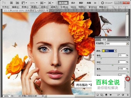Click the horizontal scrollbar left arrow
Viewport: 131px width, 98px height.
[46, 96]
